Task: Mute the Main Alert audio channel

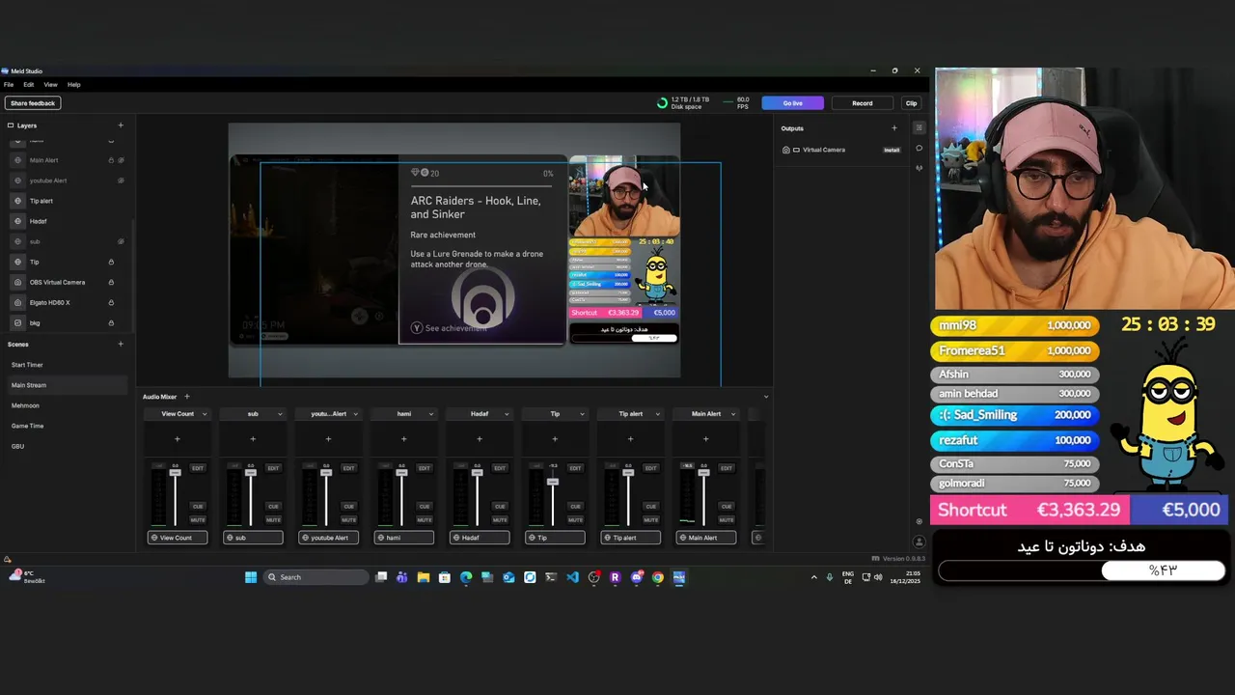Action: 727,519
